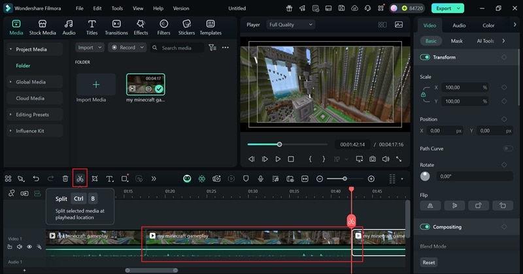Viewport: 523px width, 274px height.
Task: Open the Effects tab
Action: 141,27
